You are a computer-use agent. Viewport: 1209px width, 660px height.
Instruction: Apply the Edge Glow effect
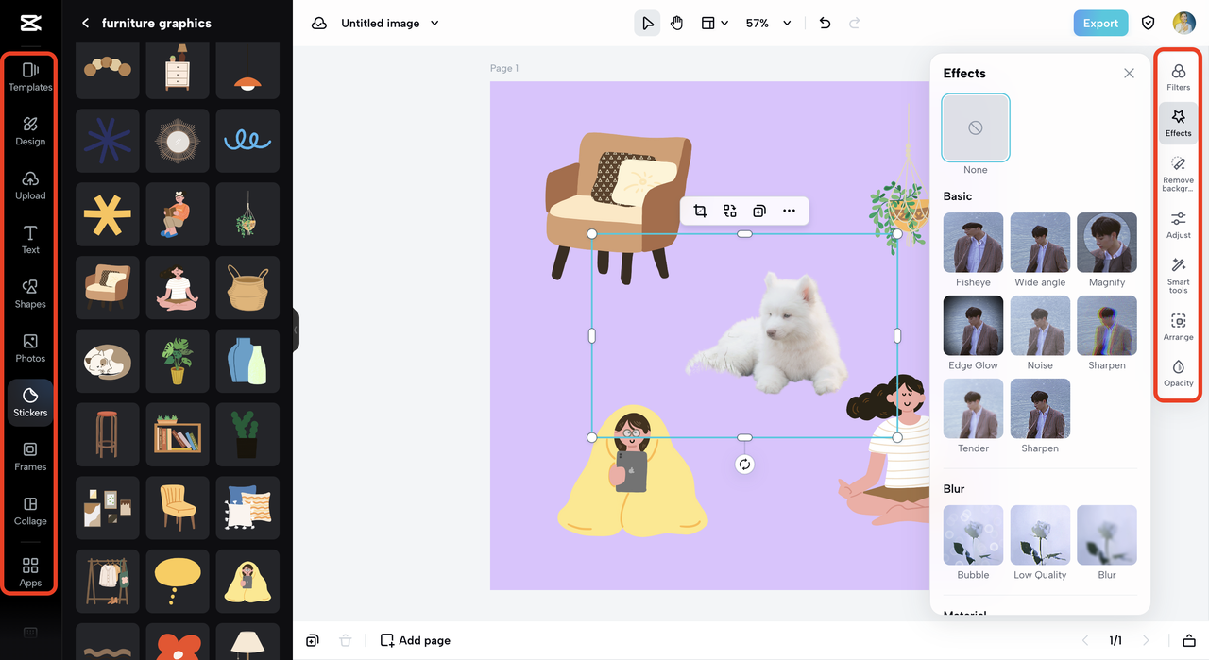[973, 326]
